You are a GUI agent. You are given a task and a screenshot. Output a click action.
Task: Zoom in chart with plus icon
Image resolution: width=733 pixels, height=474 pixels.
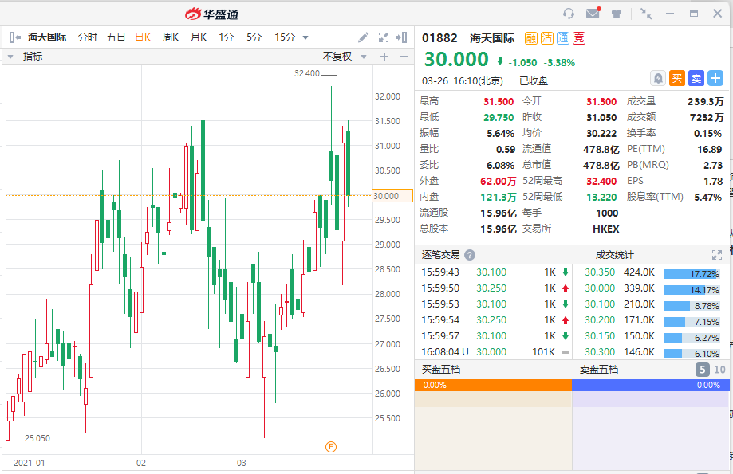point(384,57)
